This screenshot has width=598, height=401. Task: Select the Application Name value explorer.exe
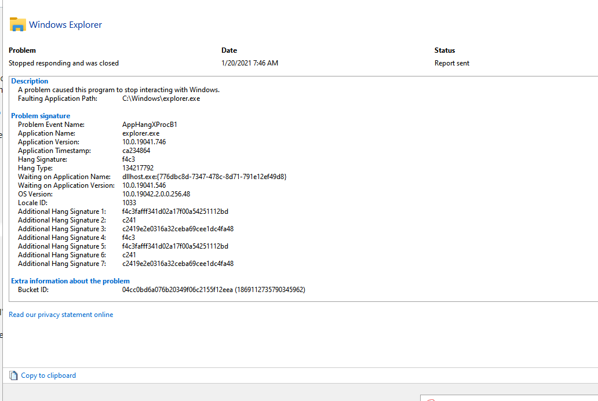[141, 133]
